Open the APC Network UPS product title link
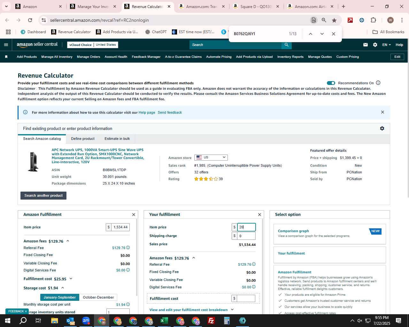Image resolution: width=409 pixels, height=327 pixels. point(98,156)
